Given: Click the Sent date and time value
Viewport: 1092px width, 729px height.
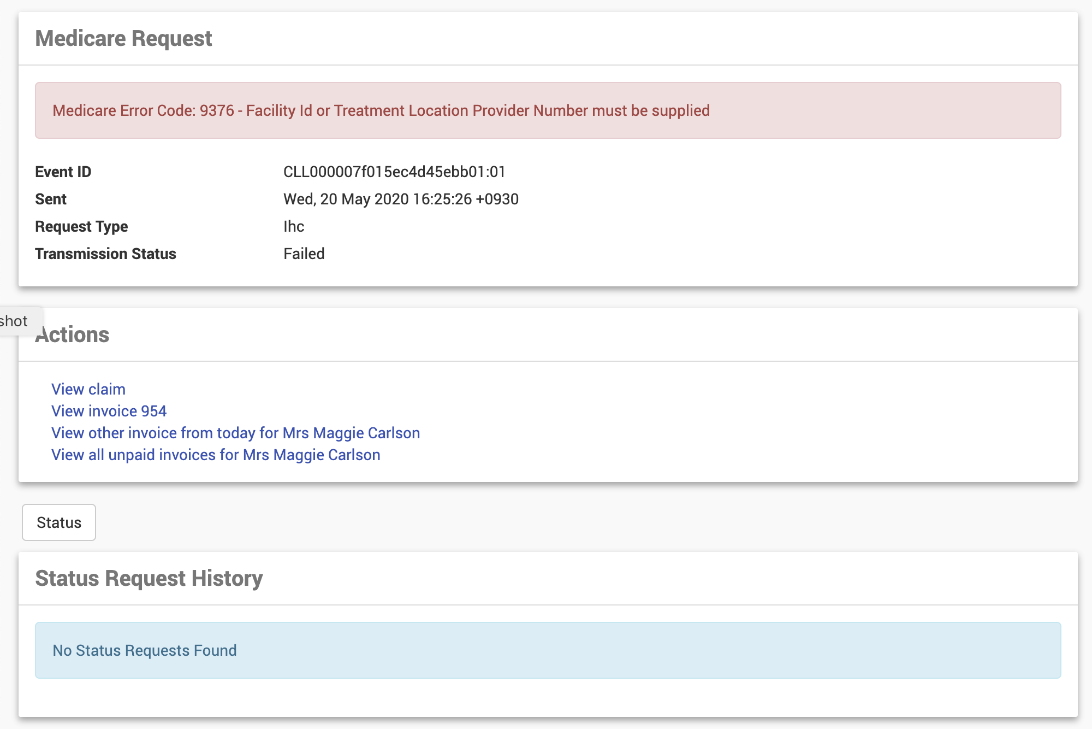Looking at the screenshot, I should tap(401, 199).
